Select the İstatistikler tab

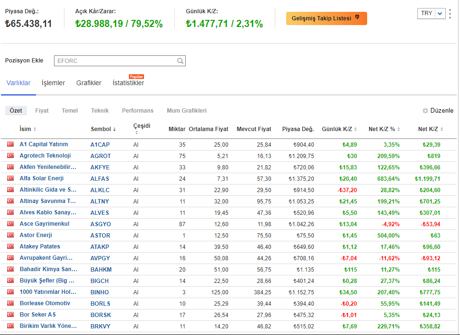coord(128,83)
